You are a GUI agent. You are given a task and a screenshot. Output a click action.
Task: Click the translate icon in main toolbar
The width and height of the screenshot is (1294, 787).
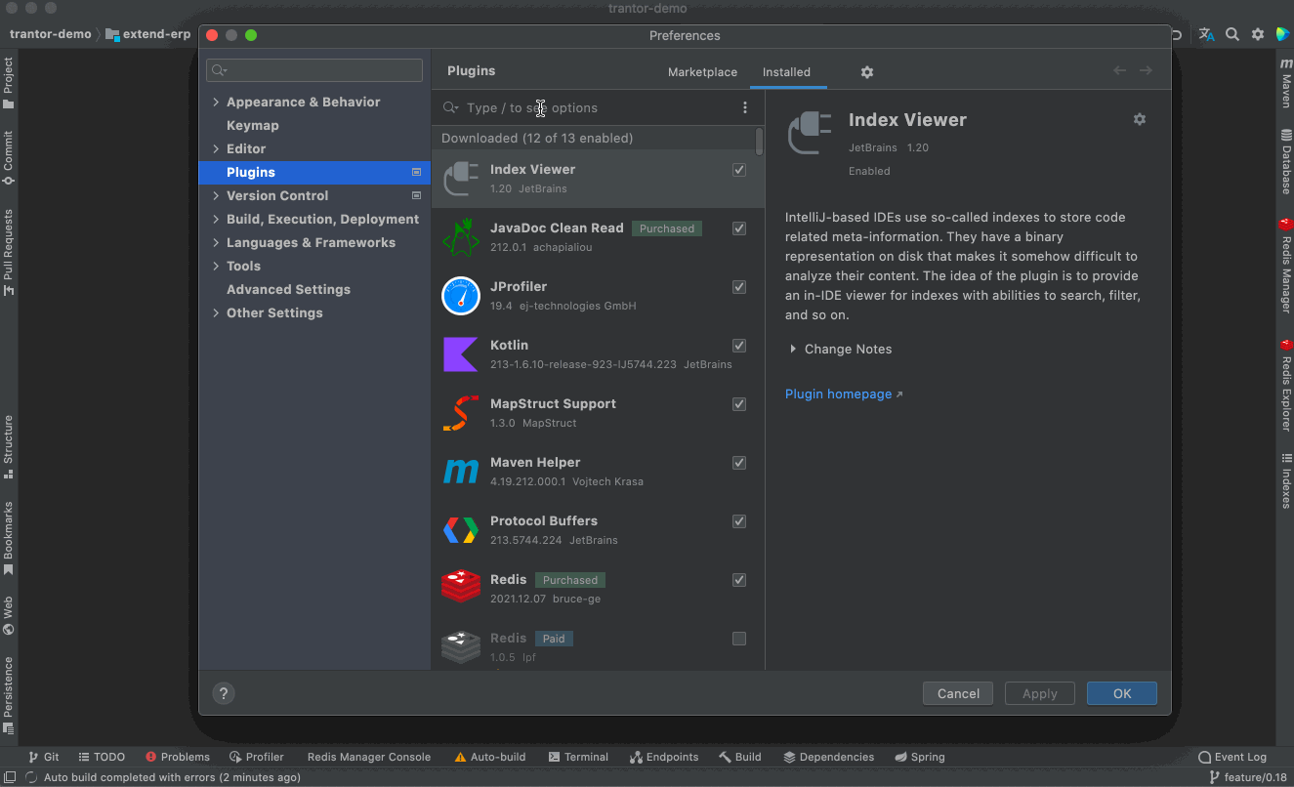point(1207,34)
